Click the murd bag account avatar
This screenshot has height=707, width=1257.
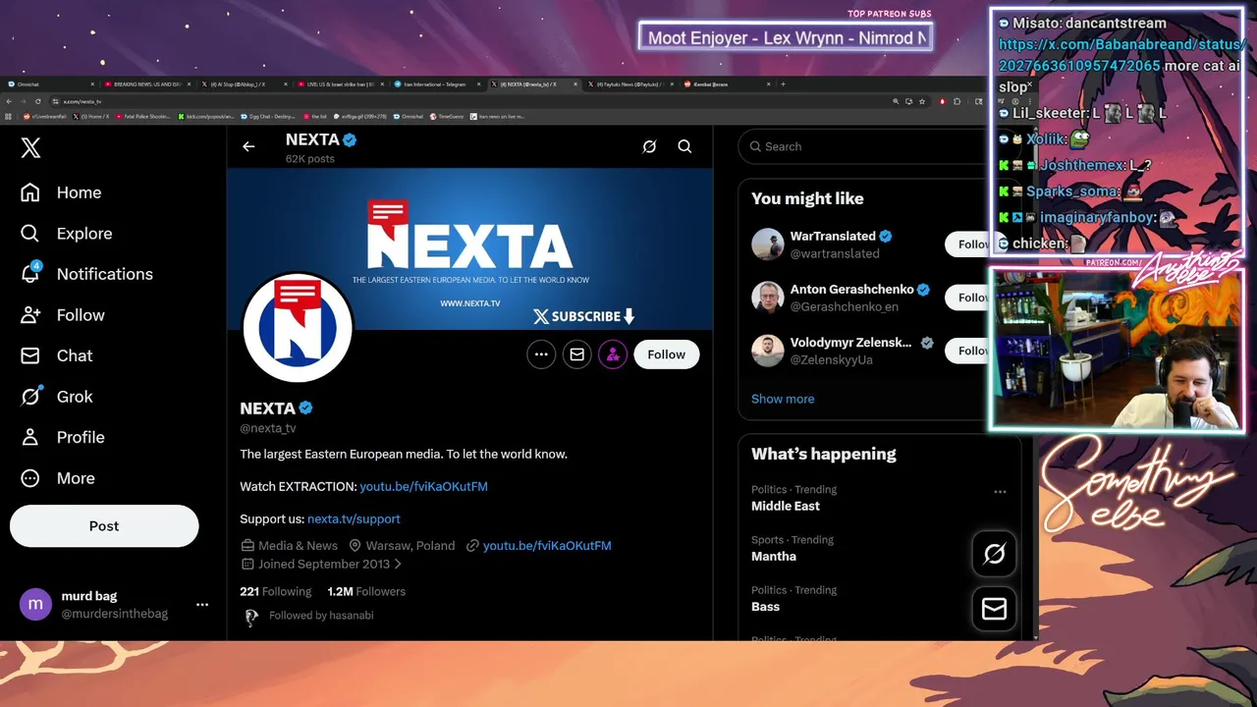[35, 605]
